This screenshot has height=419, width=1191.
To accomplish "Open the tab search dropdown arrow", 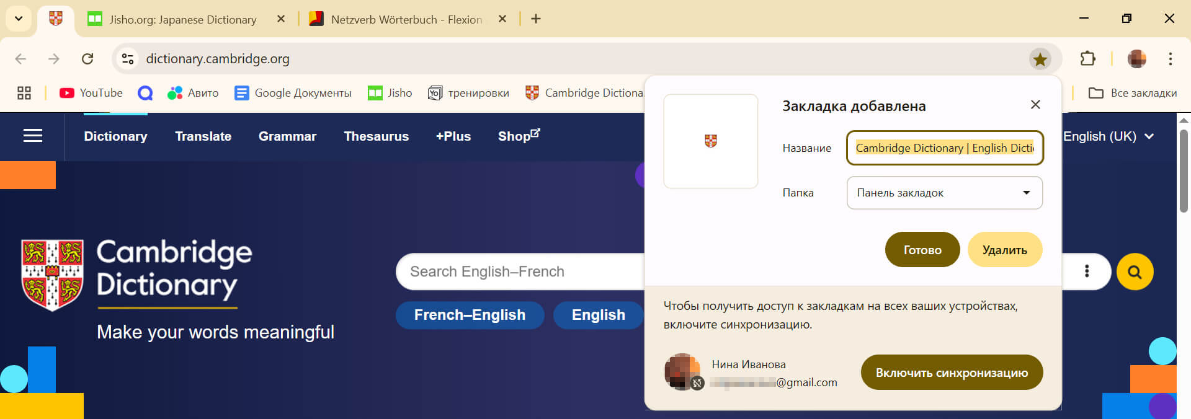I will point(19,19).
